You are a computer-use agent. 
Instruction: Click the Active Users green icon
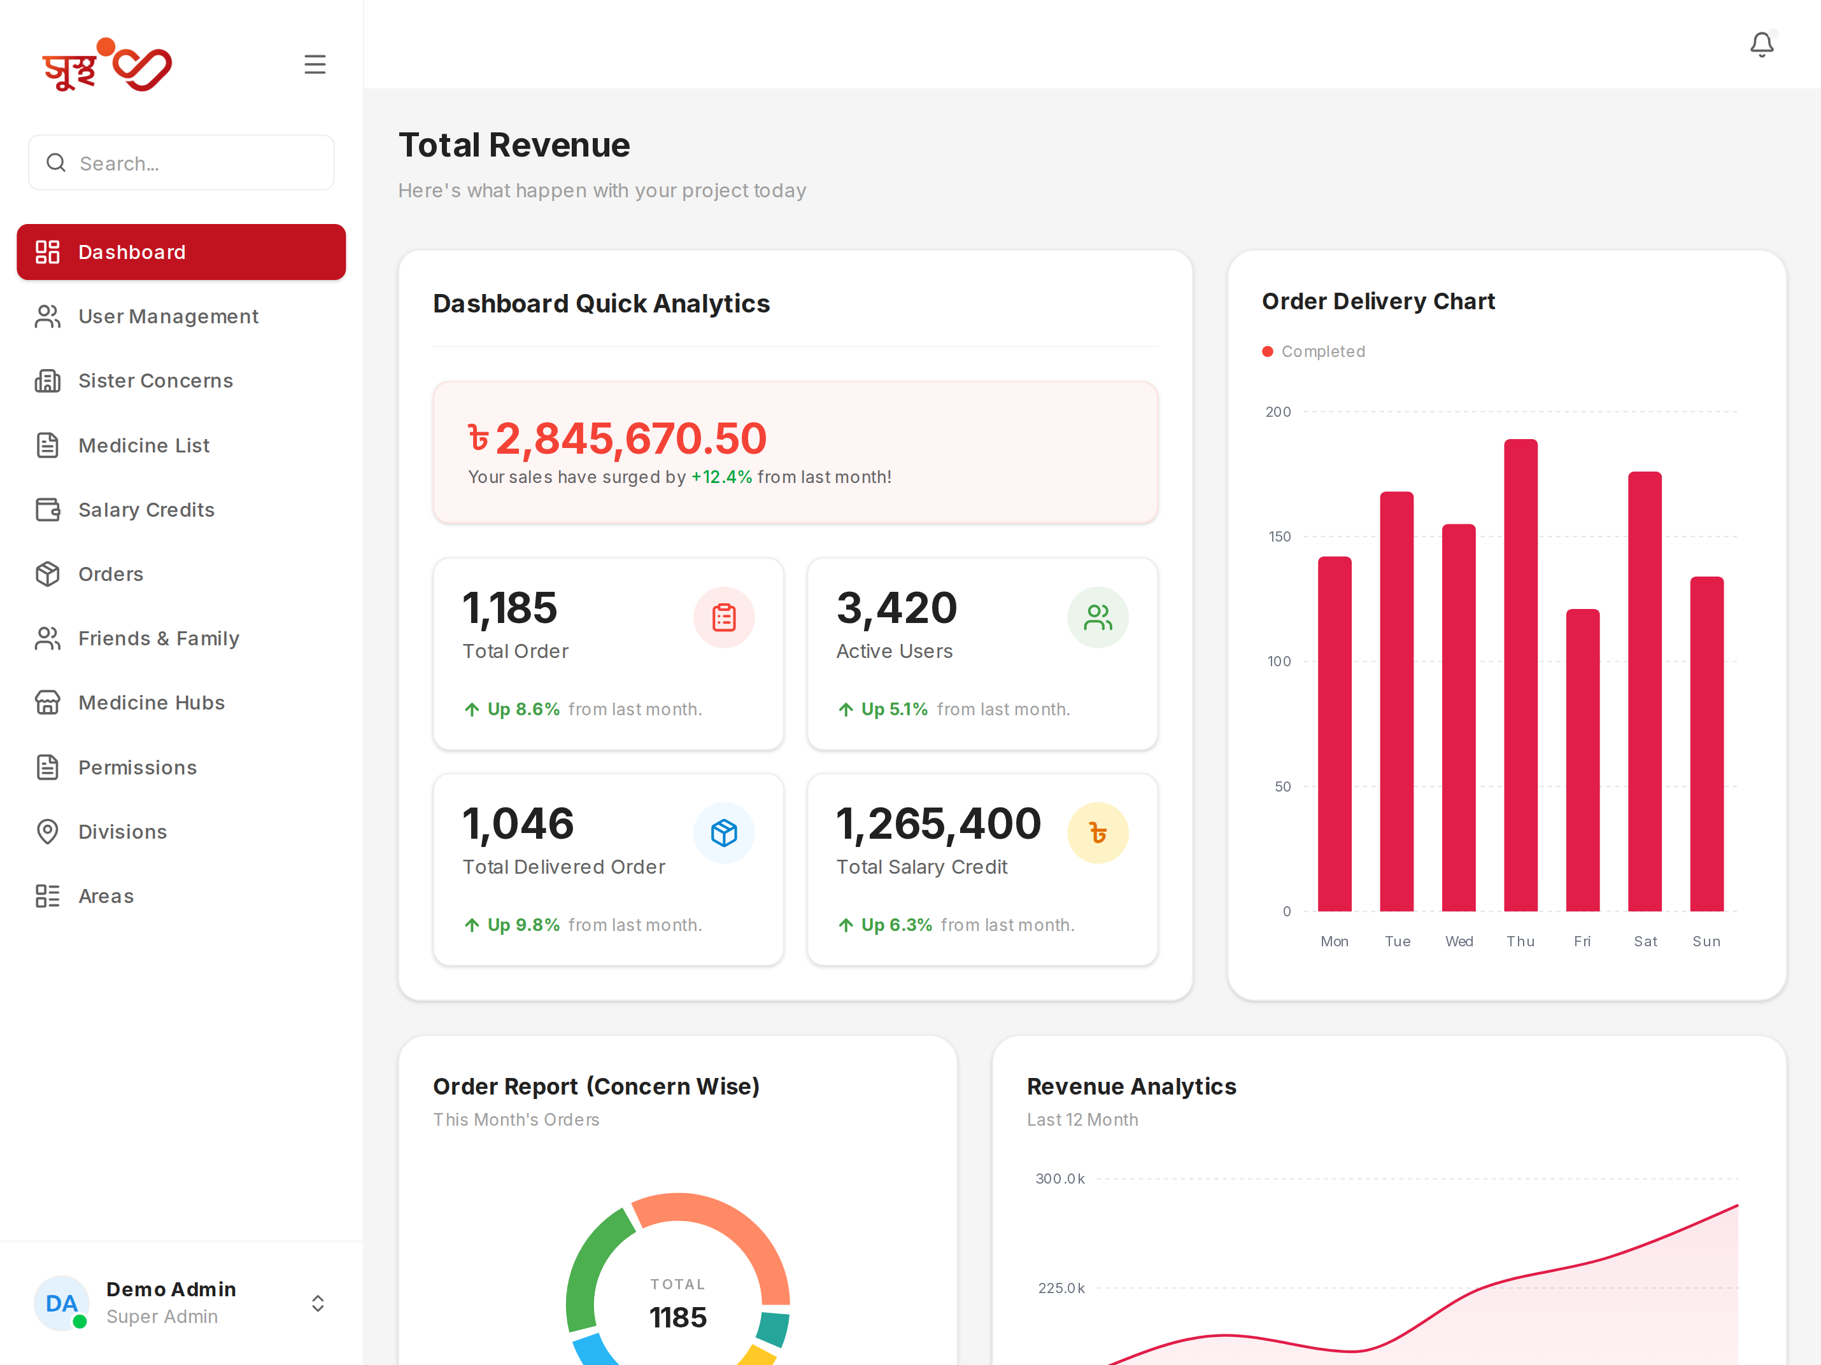[1097, 617]
